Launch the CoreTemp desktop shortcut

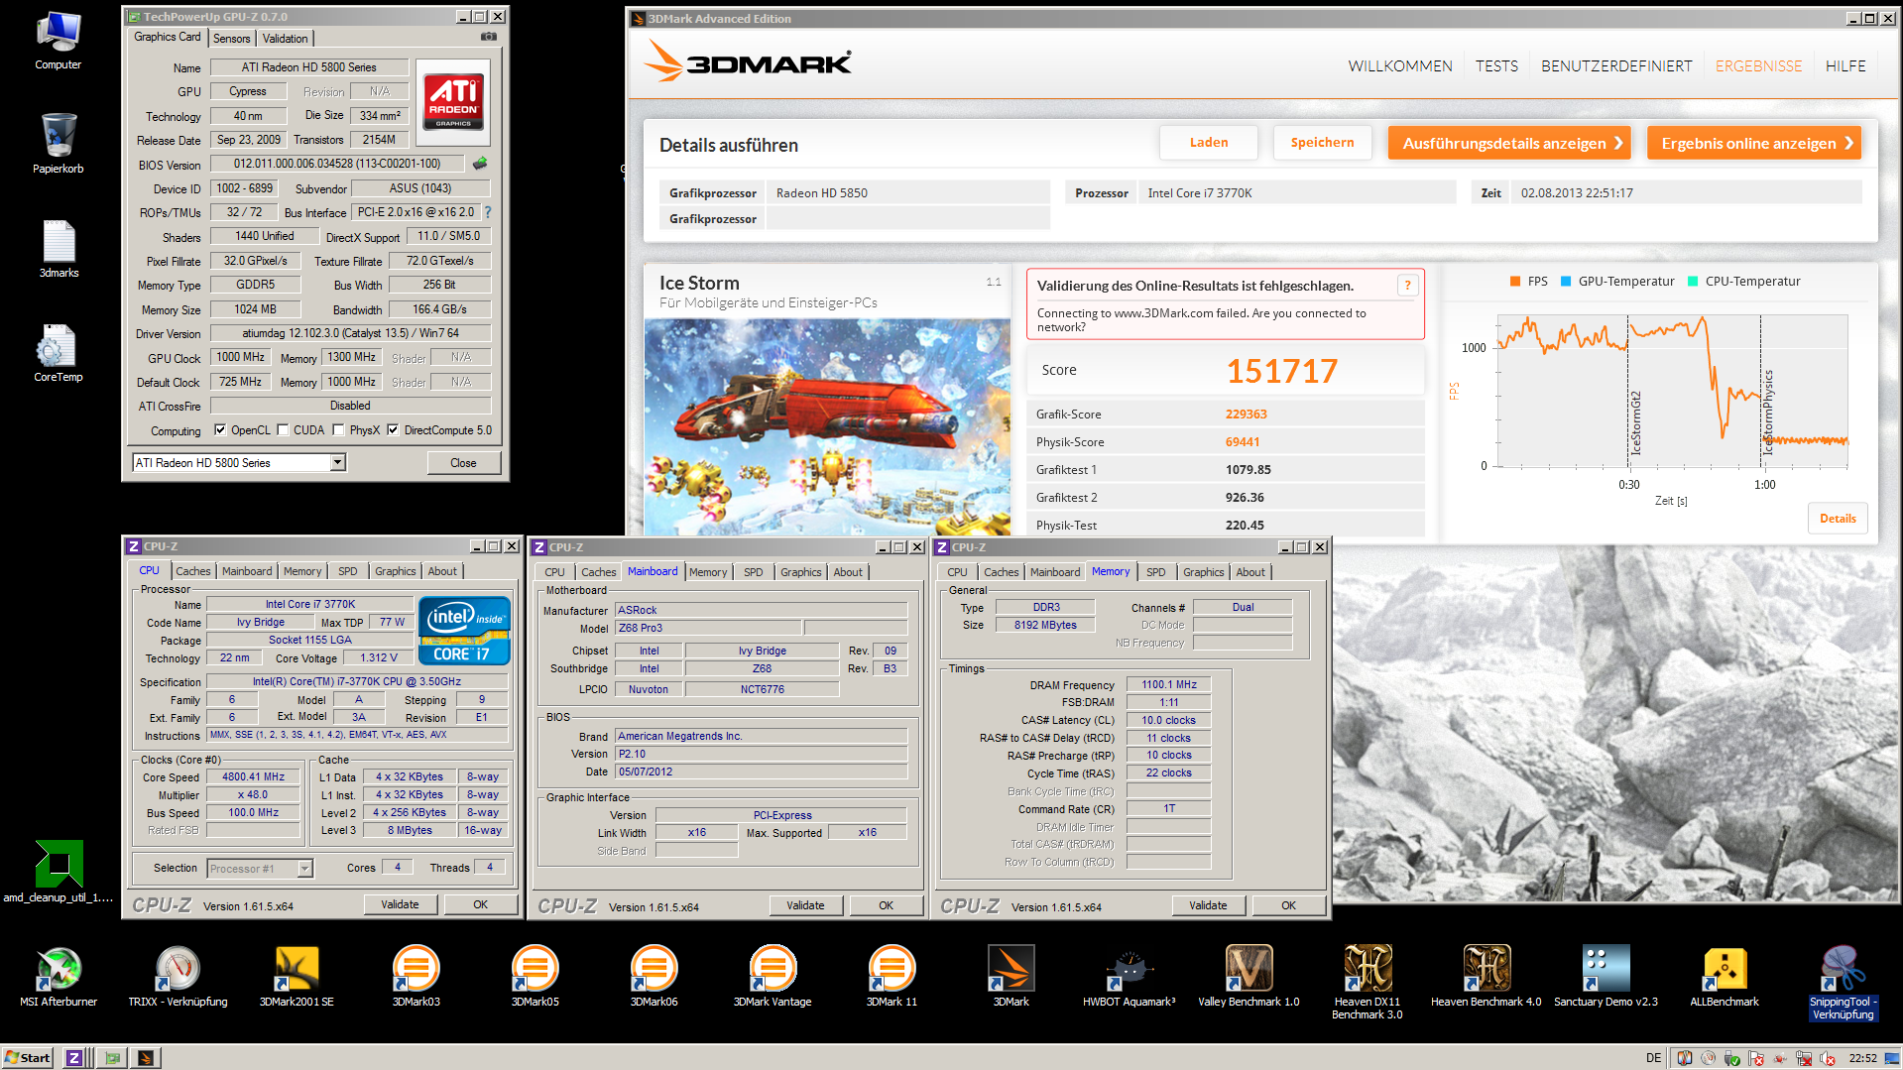tap(59, 352)
